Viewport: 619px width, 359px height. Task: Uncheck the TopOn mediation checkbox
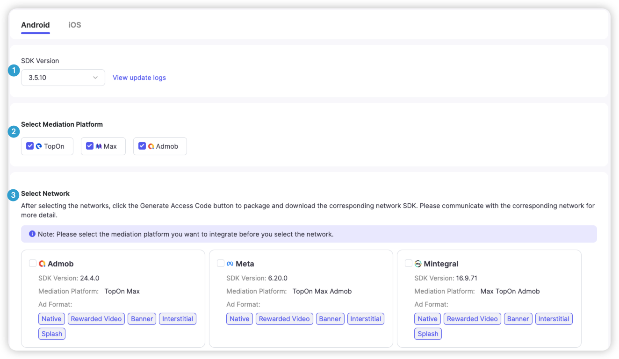click(30, 146)
